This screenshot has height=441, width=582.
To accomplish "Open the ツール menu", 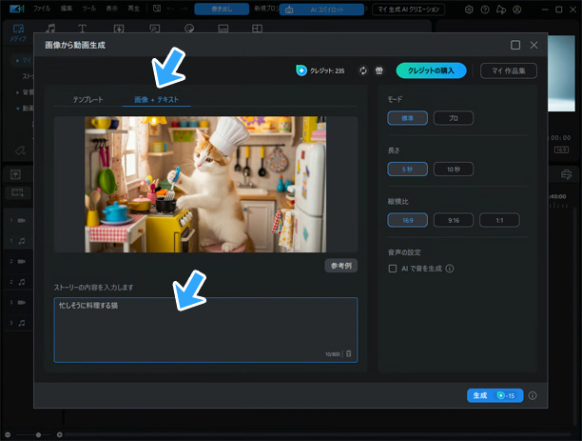I will [x=89, y=9].
